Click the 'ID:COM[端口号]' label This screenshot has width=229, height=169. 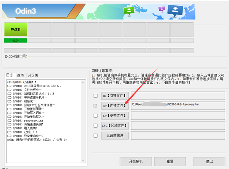coord(16,57)
